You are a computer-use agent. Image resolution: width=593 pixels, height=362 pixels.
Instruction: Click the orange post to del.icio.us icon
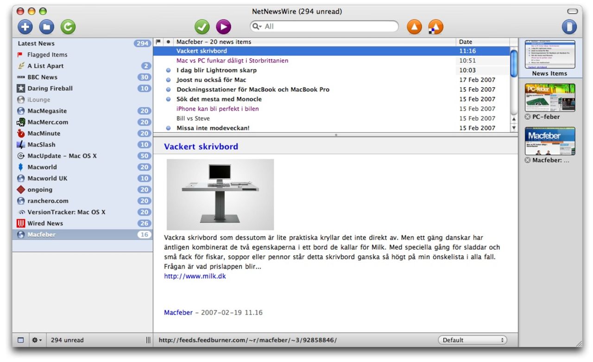pos(435,27)
